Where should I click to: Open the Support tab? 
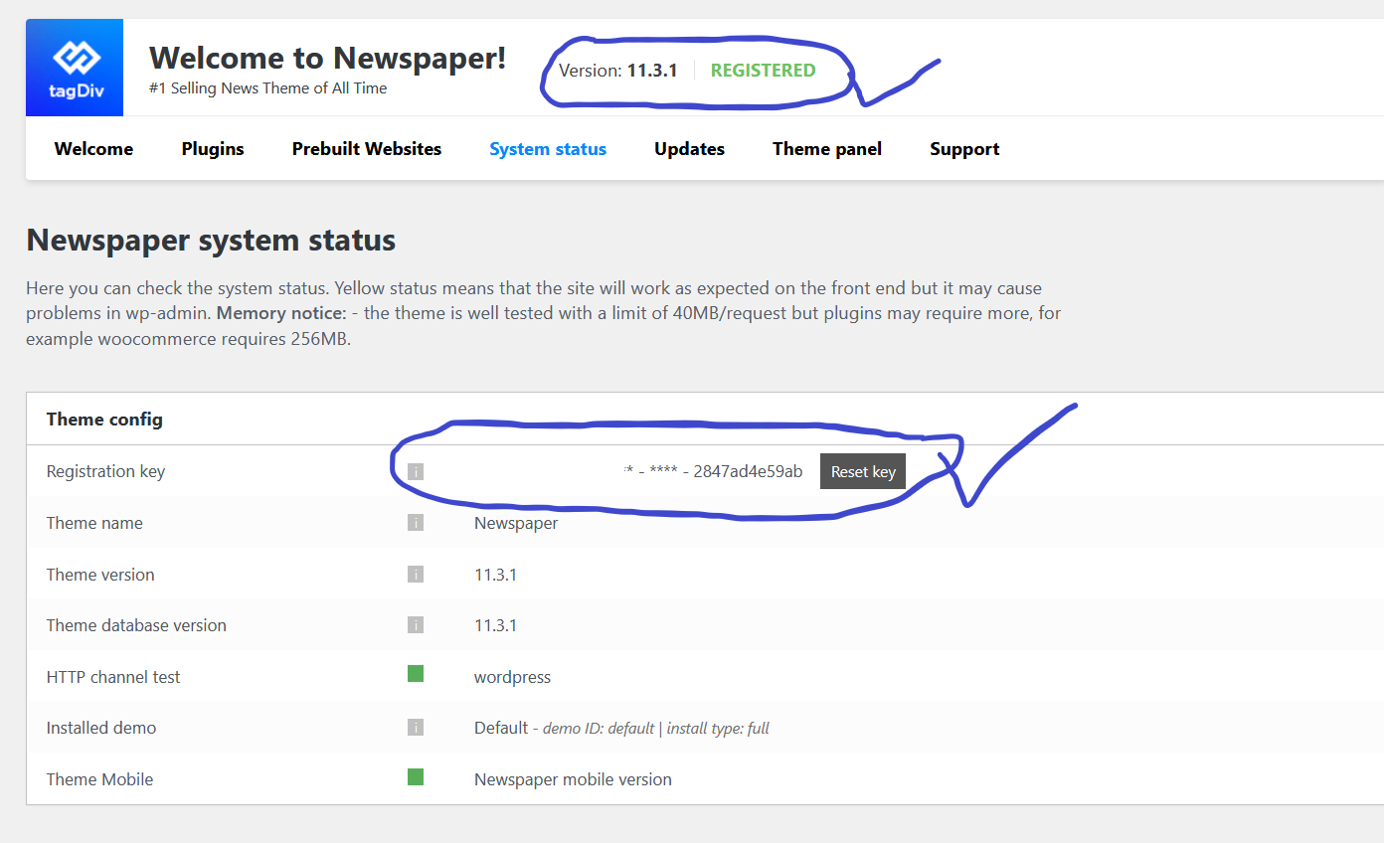pyautogui.click(x=964, y=149)
